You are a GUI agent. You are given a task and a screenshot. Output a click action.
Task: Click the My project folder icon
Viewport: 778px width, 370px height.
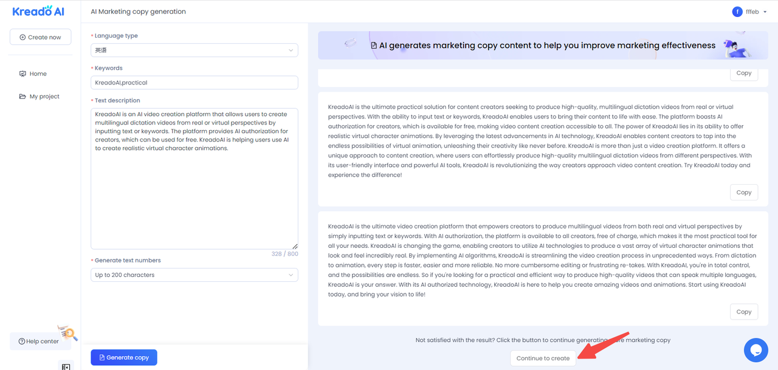pos(22,97)
